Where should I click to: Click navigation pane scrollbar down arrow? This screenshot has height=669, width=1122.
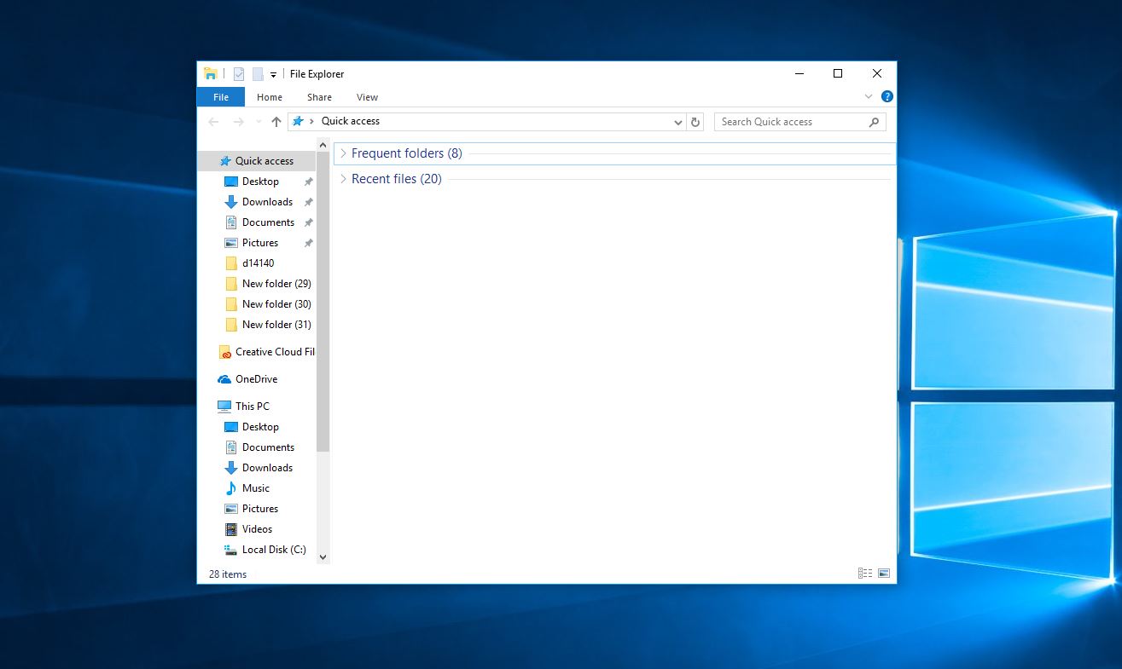(323, 557)
